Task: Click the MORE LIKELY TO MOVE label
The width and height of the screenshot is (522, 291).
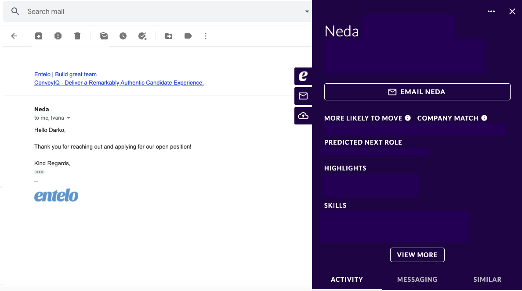Action: [x=363, y=118]
